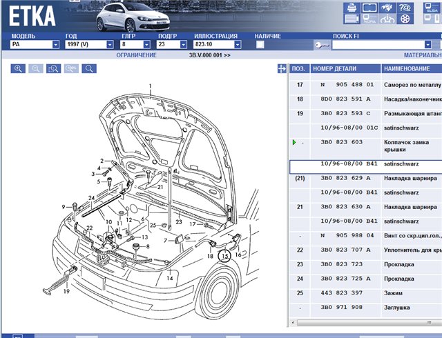Image resolution: width=442 pixels, height=338 pixels.
Task: Click the МАТЕРИАЛЬН label at right
Action: 423,55
